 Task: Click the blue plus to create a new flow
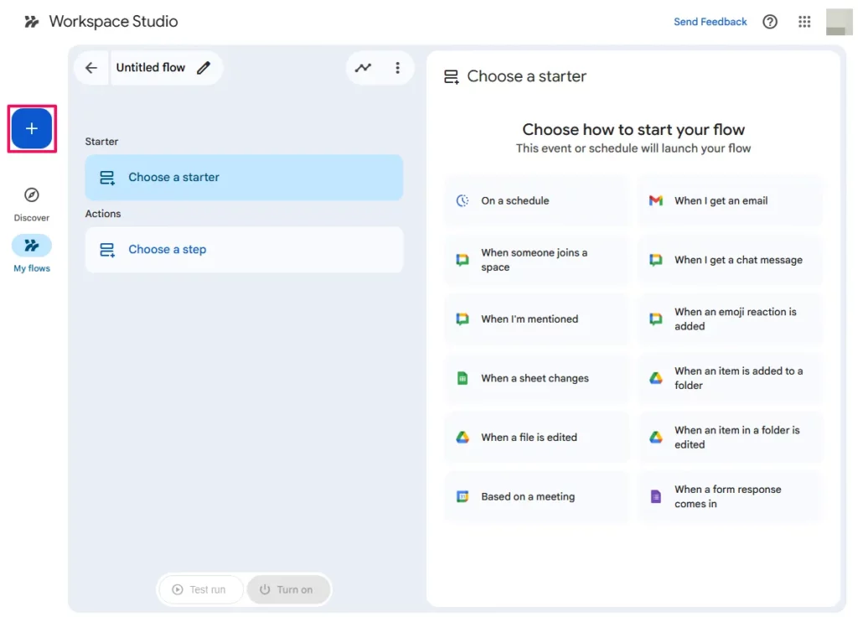tap(31, 128)
